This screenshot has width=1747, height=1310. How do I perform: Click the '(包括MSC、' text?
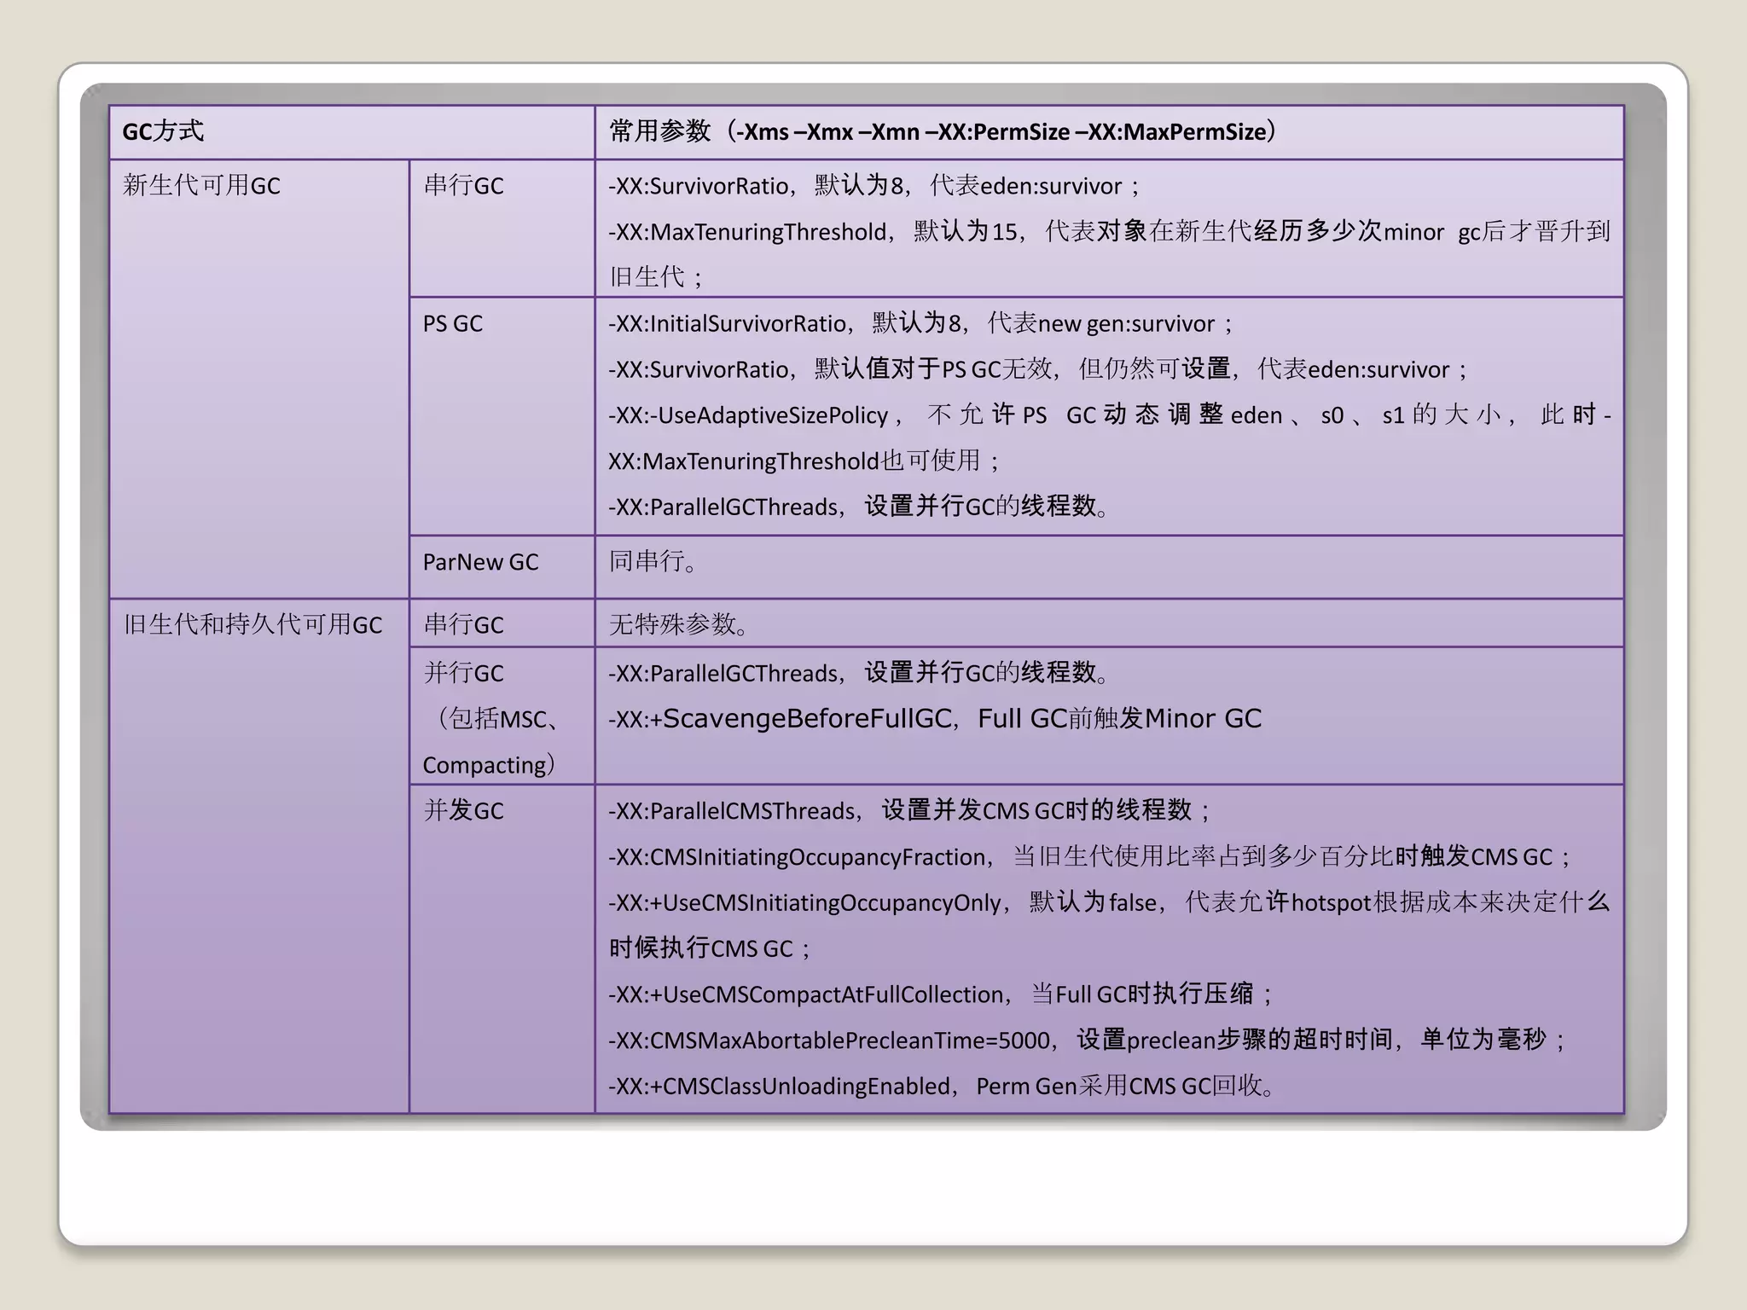[495, 719]
